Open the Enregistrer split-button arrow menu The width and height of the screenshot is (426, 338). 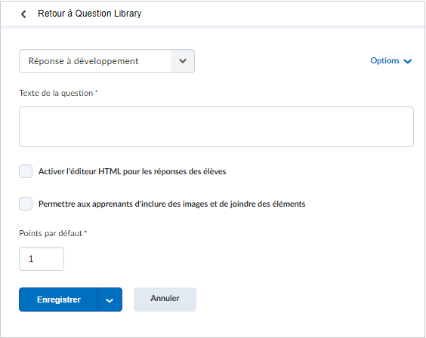click(x=110, y=300)
